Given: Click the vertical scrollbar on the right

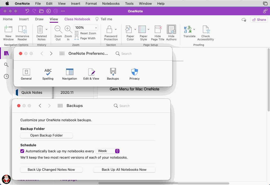Looking at the screenshot, I should pos(268,80).
